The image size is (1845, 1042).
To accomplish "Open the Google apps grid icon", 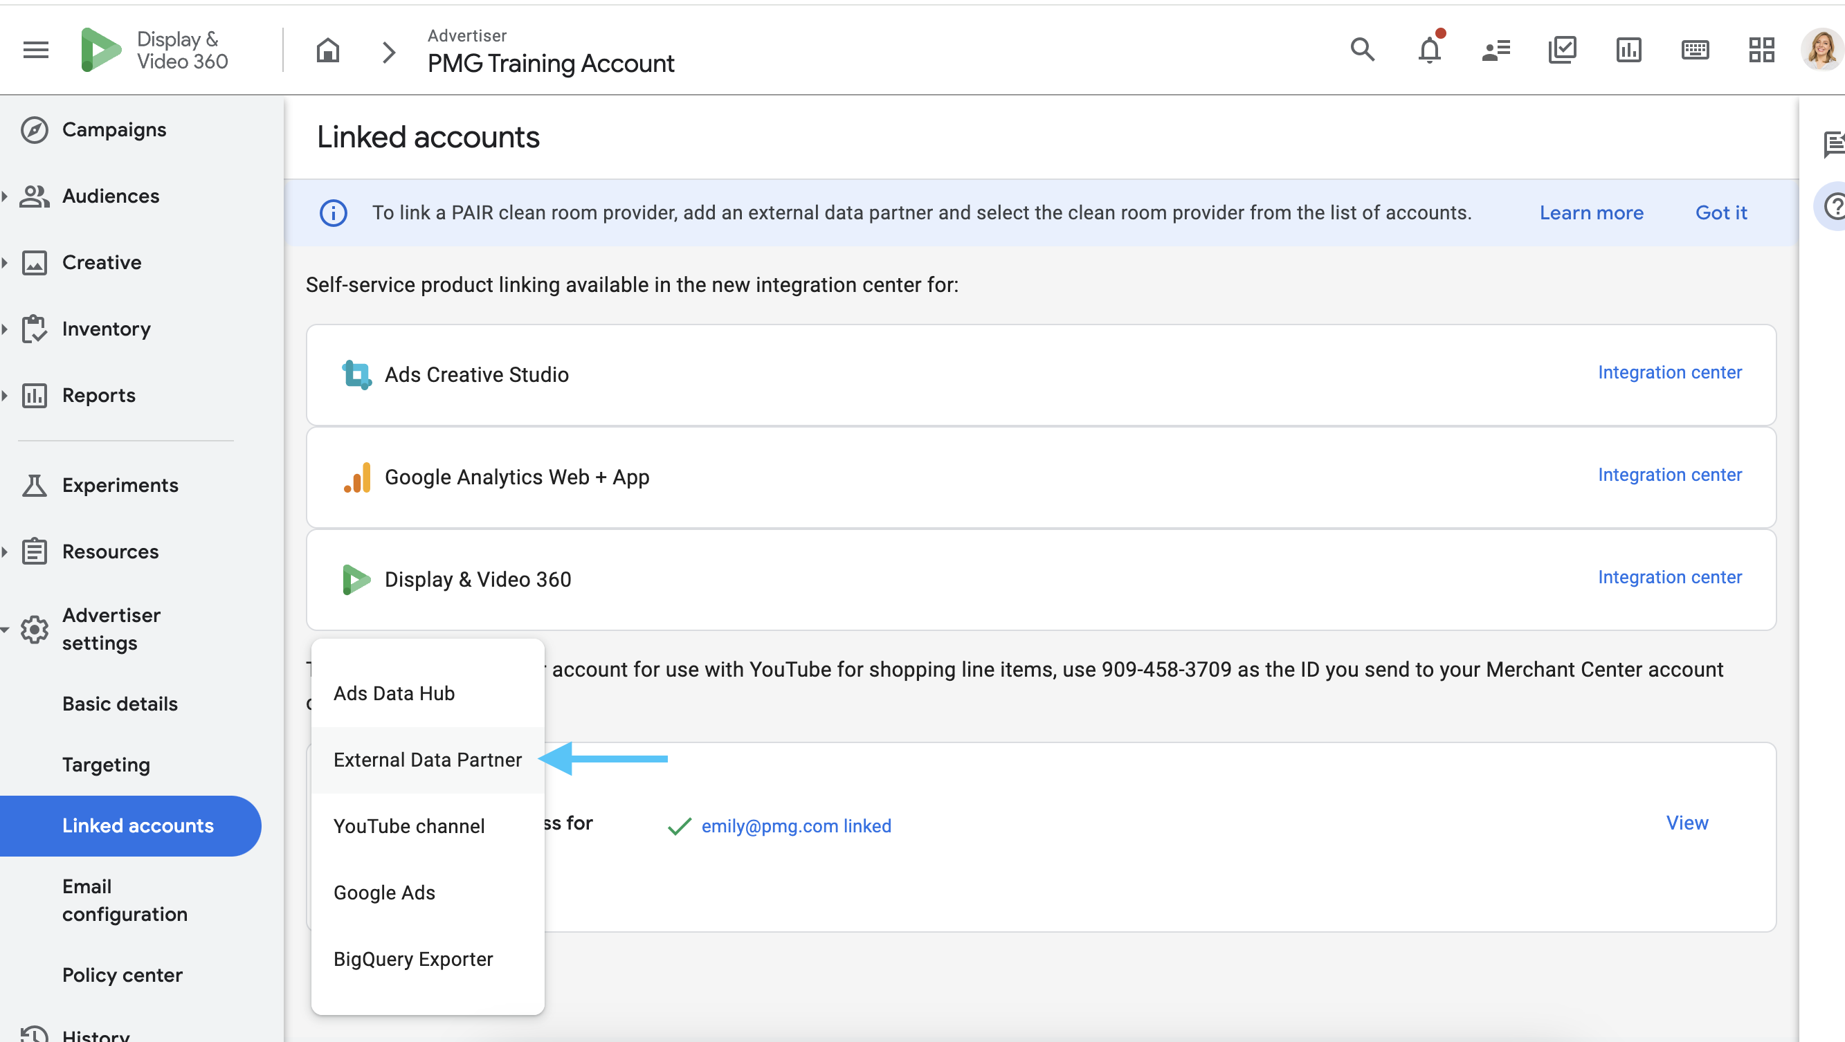I will pyautogui.click(x=1762, y=49).
